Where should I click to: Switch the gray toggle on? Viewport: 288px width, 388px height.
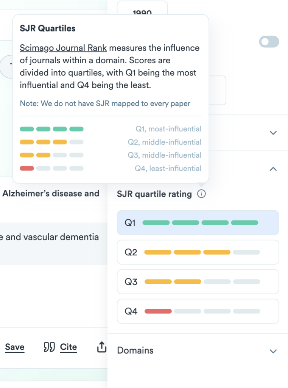pos(269,42)
